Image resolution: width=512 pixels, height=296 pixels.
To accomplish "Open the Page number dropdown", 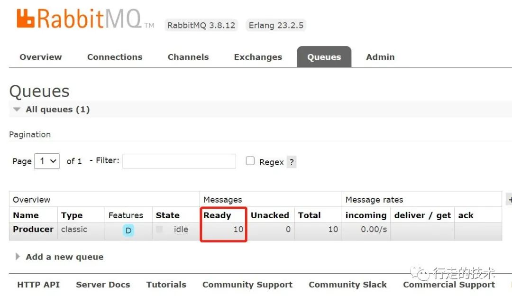I will 47,161.
